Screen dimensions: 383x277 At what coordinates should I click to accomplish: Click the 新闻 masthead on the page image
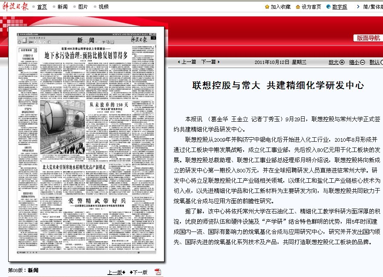click(86, 40)
